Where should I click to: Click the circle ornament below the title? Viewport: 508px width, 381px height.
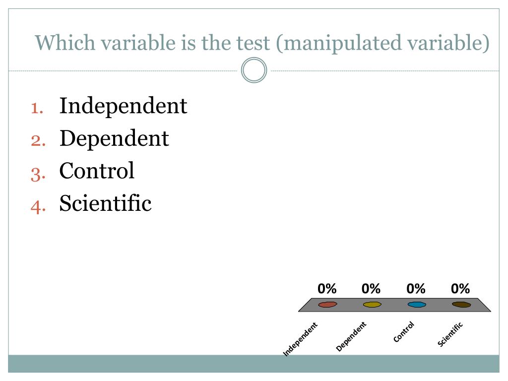[254, 70]
